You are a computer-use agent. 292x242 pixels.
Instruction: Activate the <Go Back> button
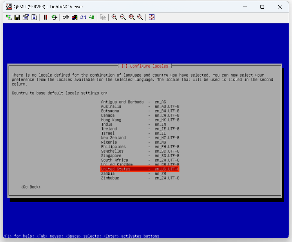tap(31, 187)
